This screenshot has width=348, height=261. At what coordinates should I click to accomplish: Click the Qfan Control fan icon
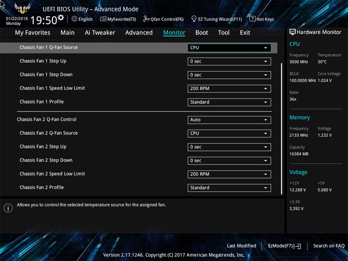146,19
